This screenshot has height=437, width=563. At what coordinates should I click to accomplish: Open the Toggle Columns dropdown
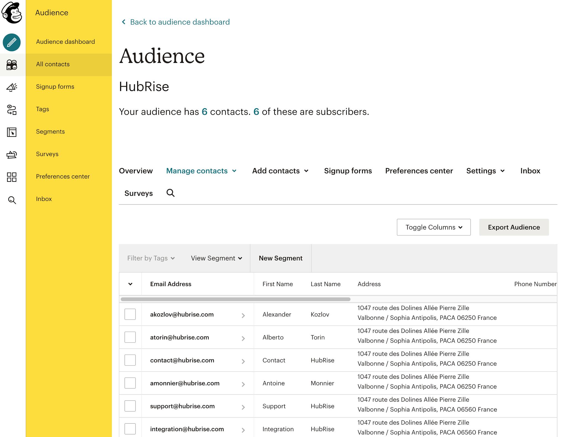(434, 227)
